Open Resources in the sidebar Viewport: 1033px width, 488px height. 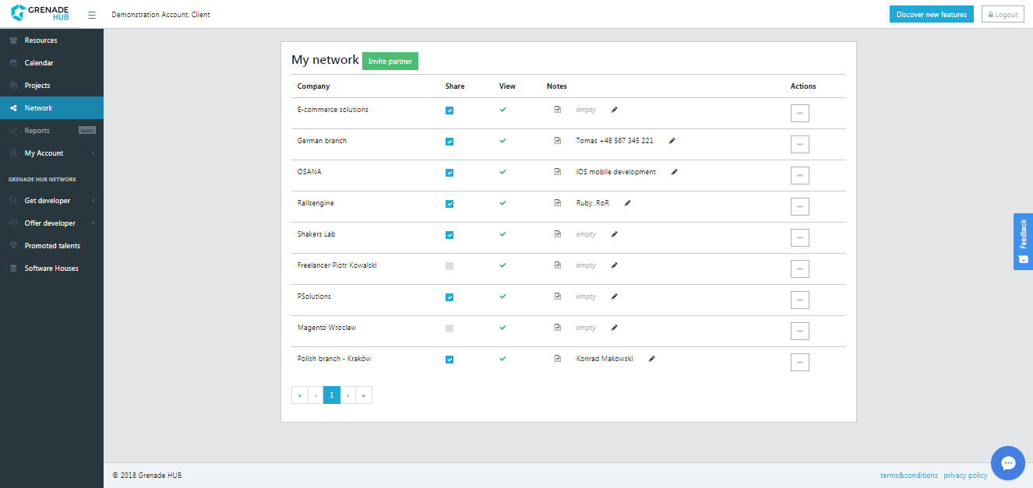(x=51, y=40)
